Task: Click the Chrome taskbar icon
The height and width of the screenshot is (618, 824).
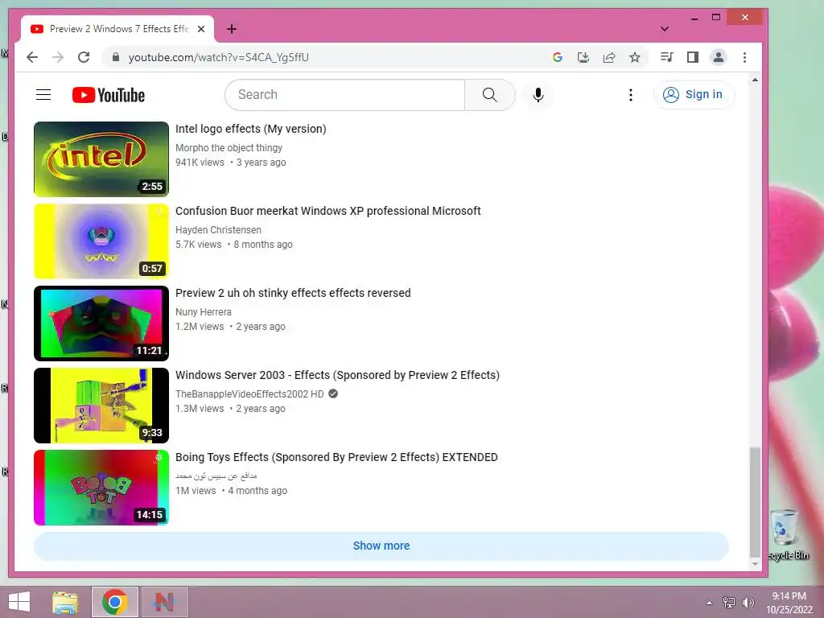Action: (114, 602)
